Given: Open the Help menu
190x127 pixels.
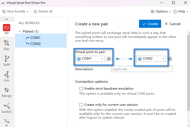Looking at the screenshot, I should click(x=181, y=12).
